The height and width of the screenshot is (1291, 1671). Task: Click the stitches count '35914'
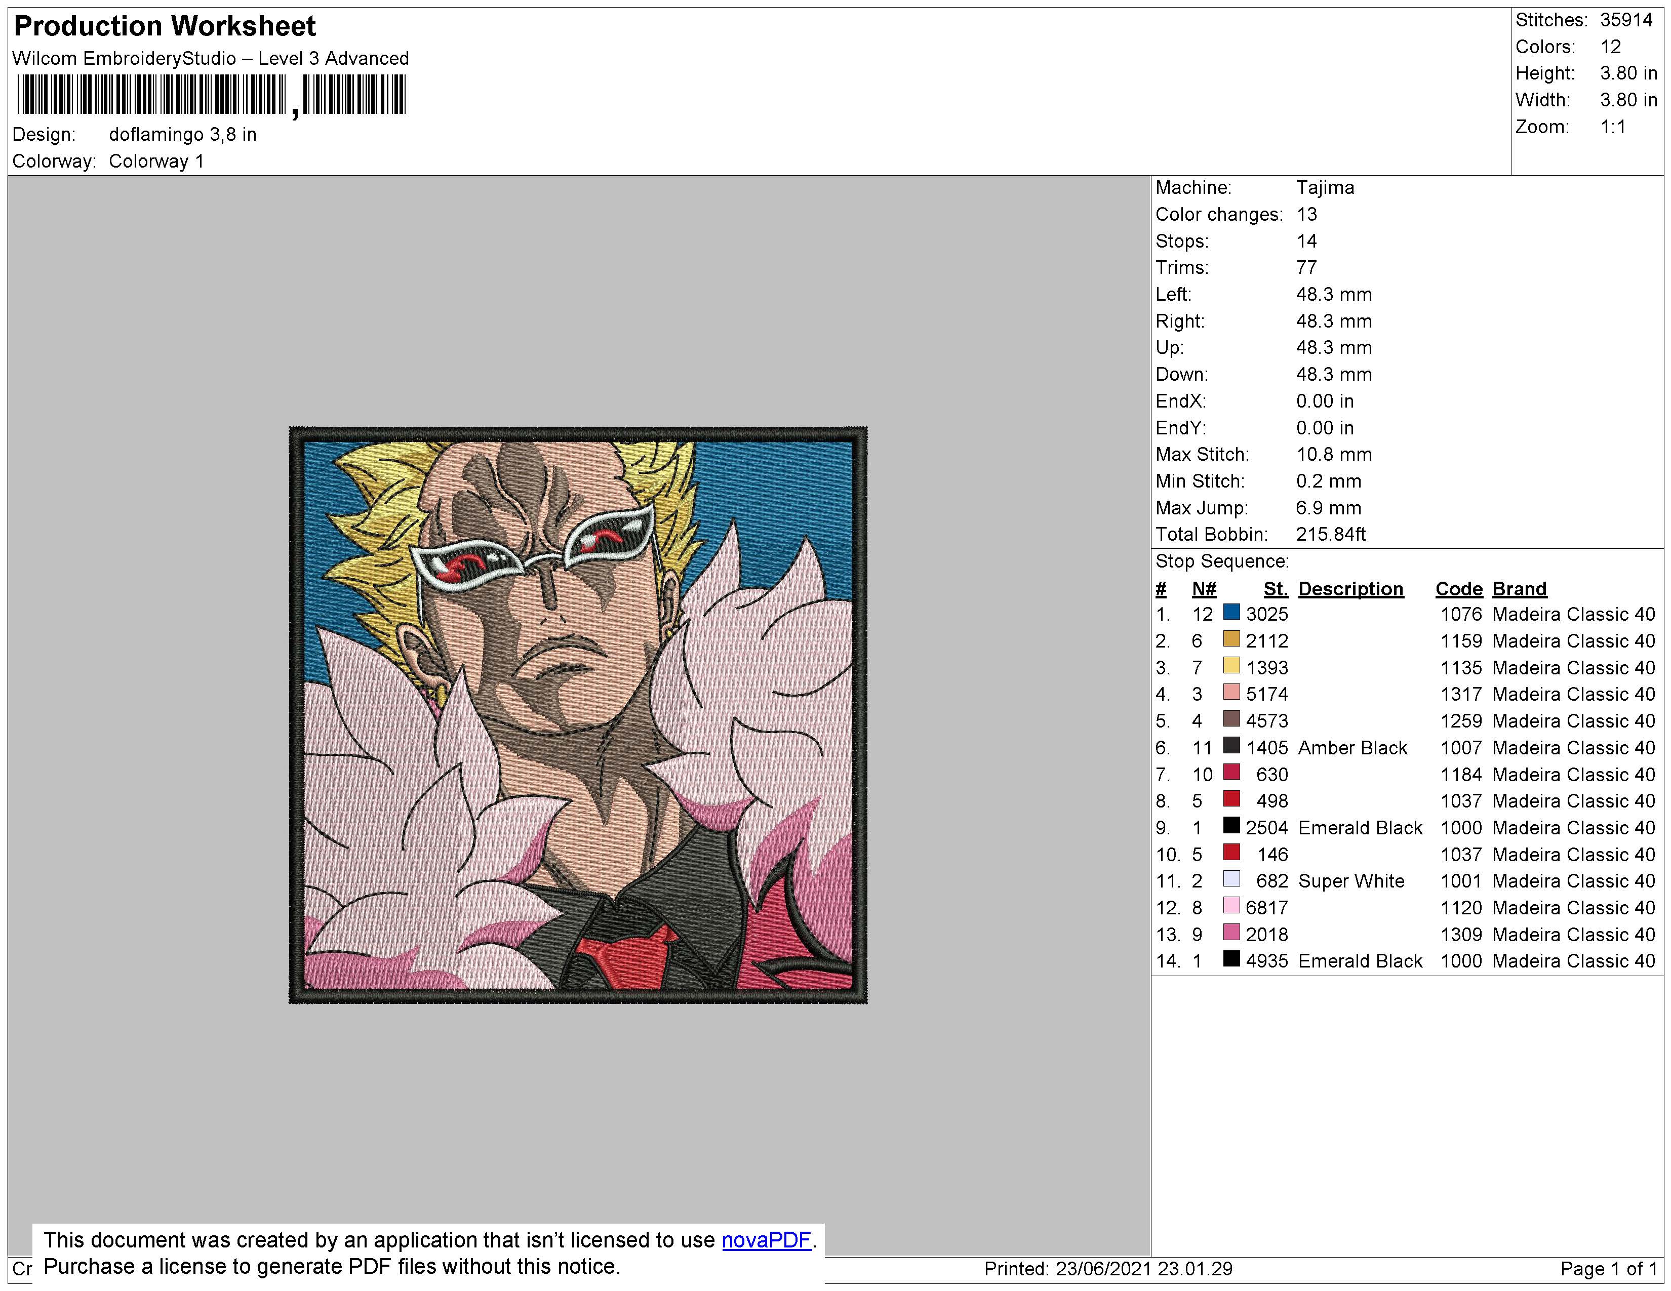click(x=1626, y=20)
